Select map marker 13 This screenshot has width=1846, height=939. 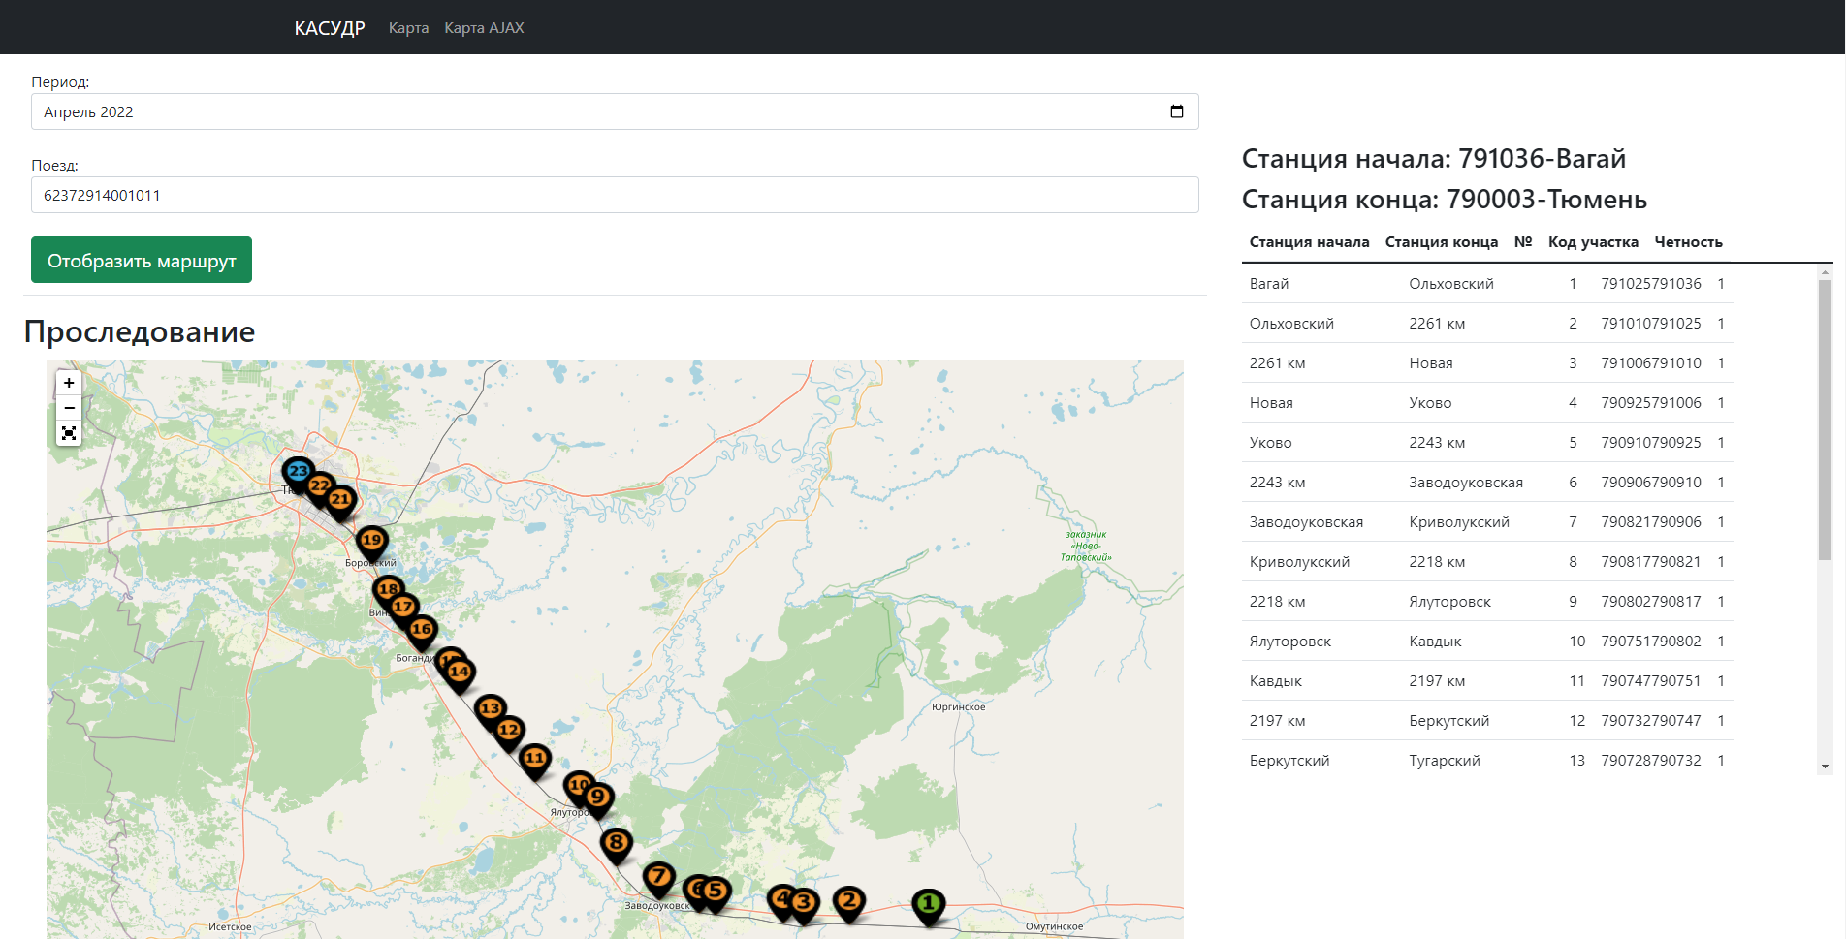[491, 710]
